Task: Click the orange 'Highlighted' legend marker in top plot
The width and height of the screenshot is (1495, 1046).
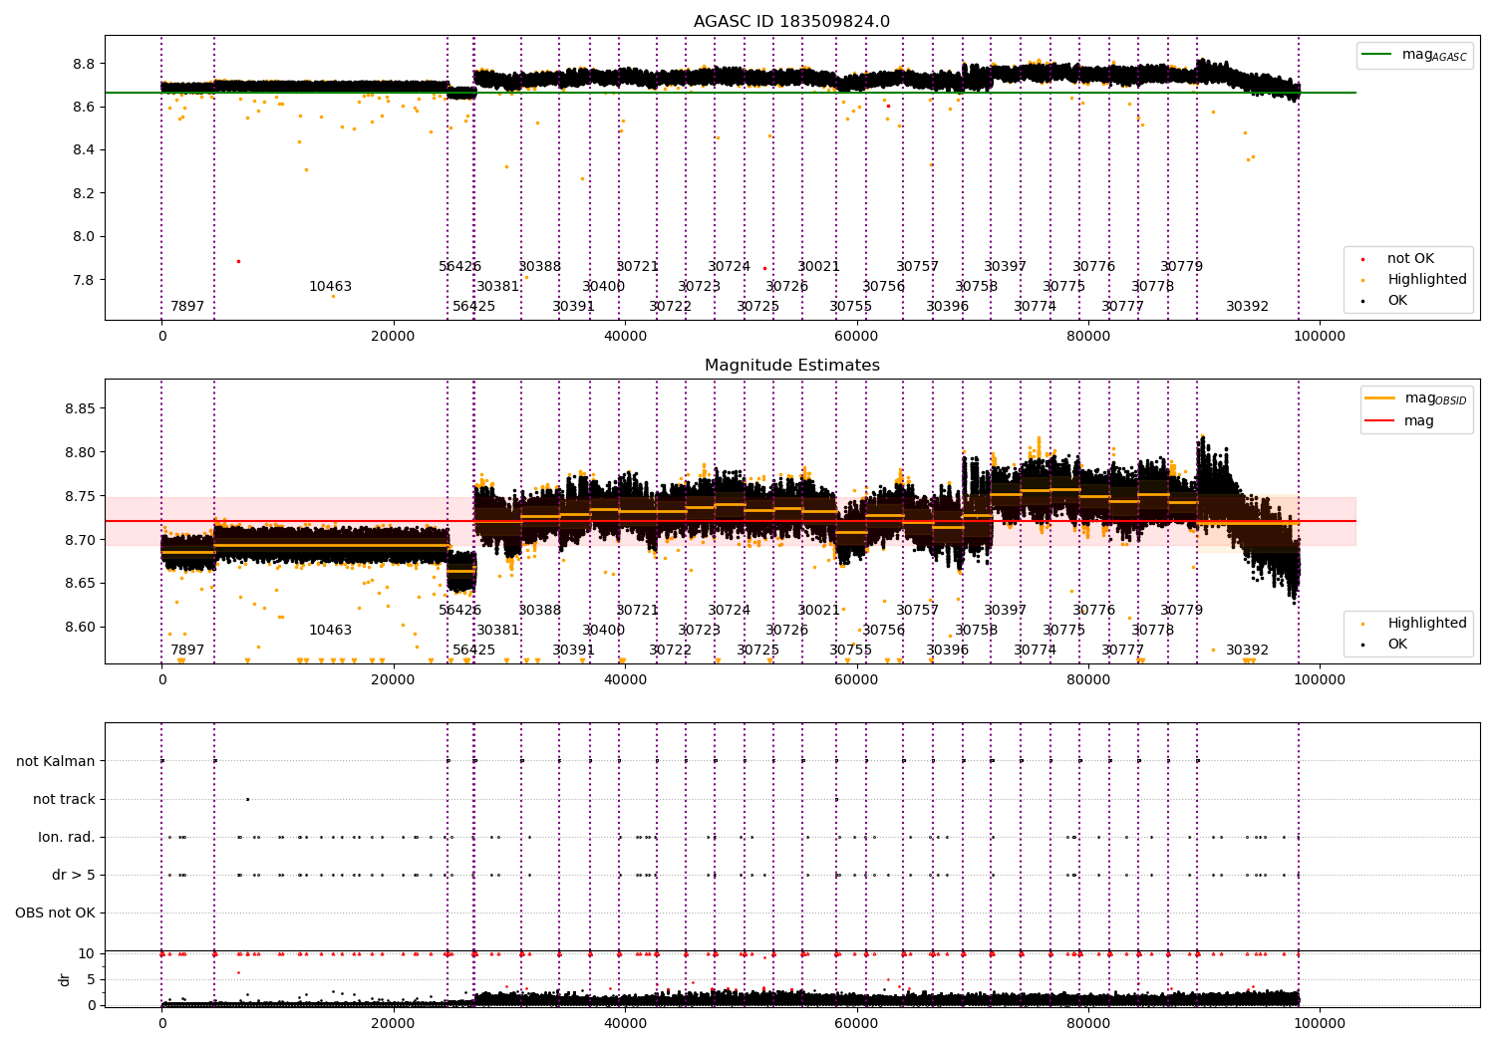Action: 1363,280
